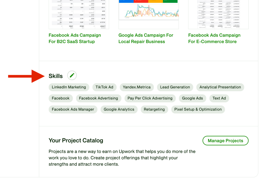Select the Pixel Setup & Optimization tag
Screen dimensions: 265x181
(198, 110)
